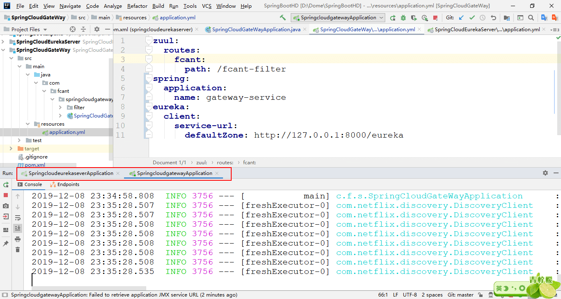Clear console output with trash icon
Screen dimensions: 561x299
(x=18, y=249)
